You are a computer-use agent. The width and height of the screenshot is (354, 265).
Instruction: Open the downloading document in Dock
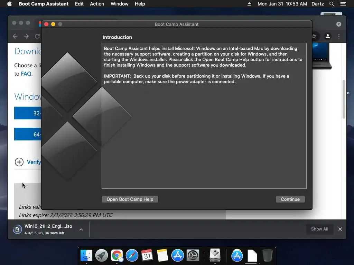pyautogui.click(x=252, y=256)
